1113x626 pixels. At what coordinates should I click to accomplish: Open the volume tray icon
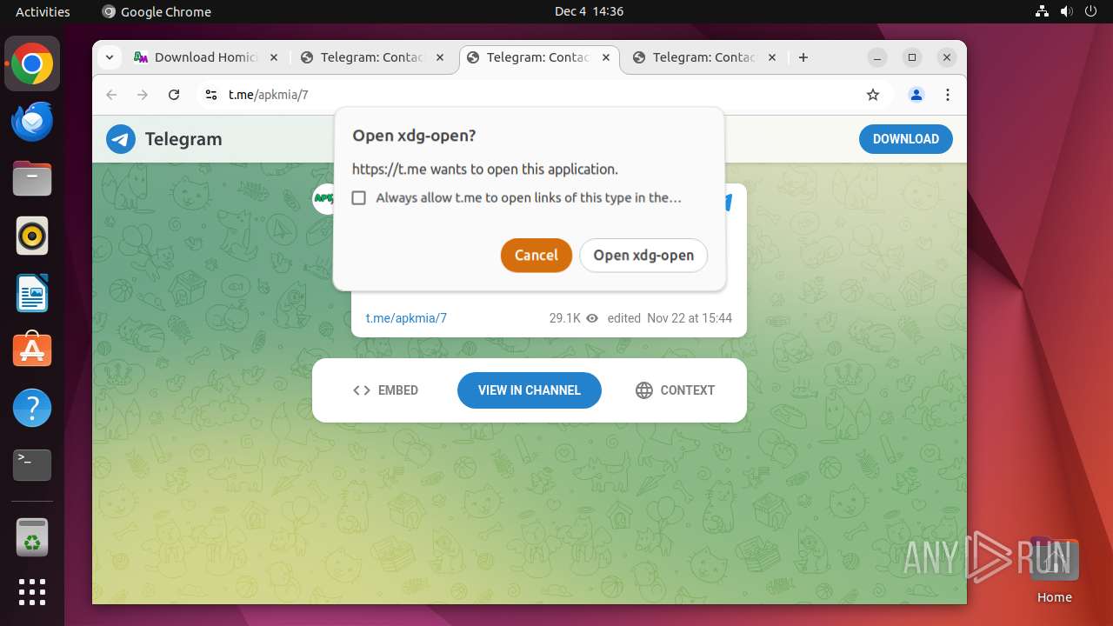[x=1066, y=11]
